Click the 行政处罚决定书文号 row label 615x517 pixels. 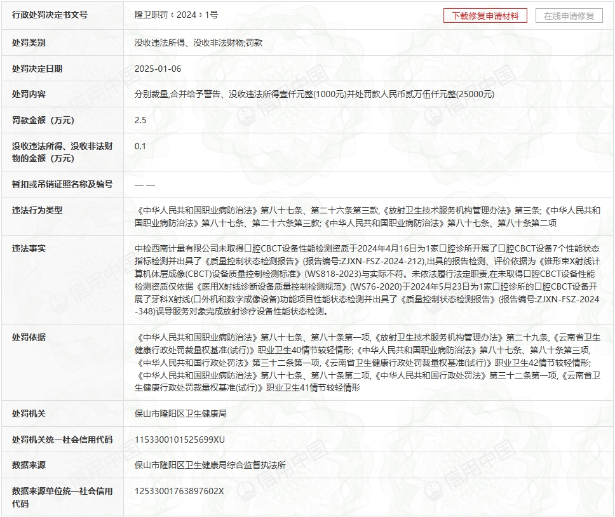(50, 15)
